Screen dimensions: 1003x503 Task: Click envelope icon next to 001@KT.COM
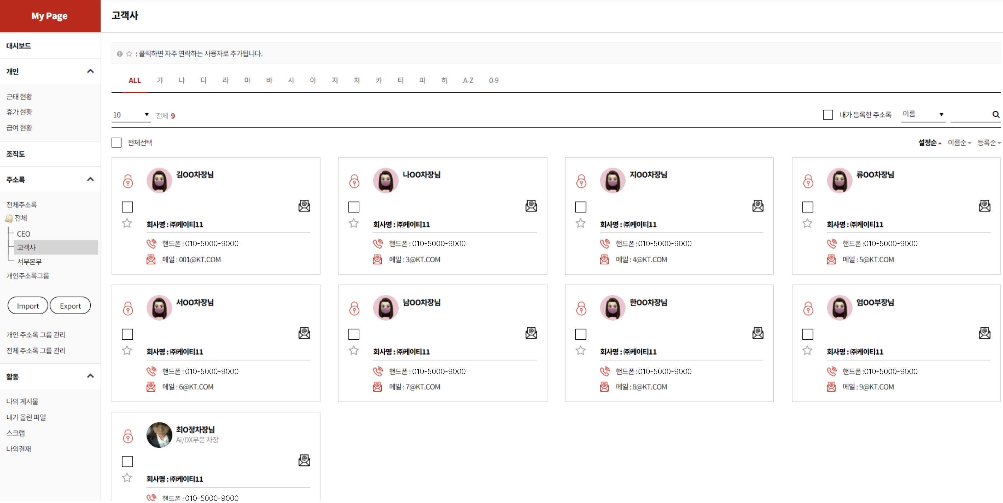click(151, 260)
